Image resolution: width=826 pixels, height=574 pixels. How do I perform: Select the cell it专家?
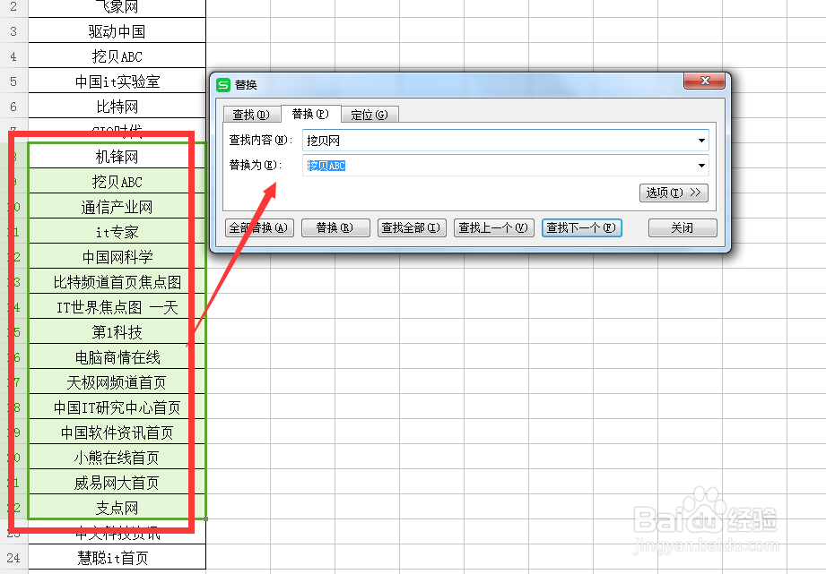[x=117, y=232]
